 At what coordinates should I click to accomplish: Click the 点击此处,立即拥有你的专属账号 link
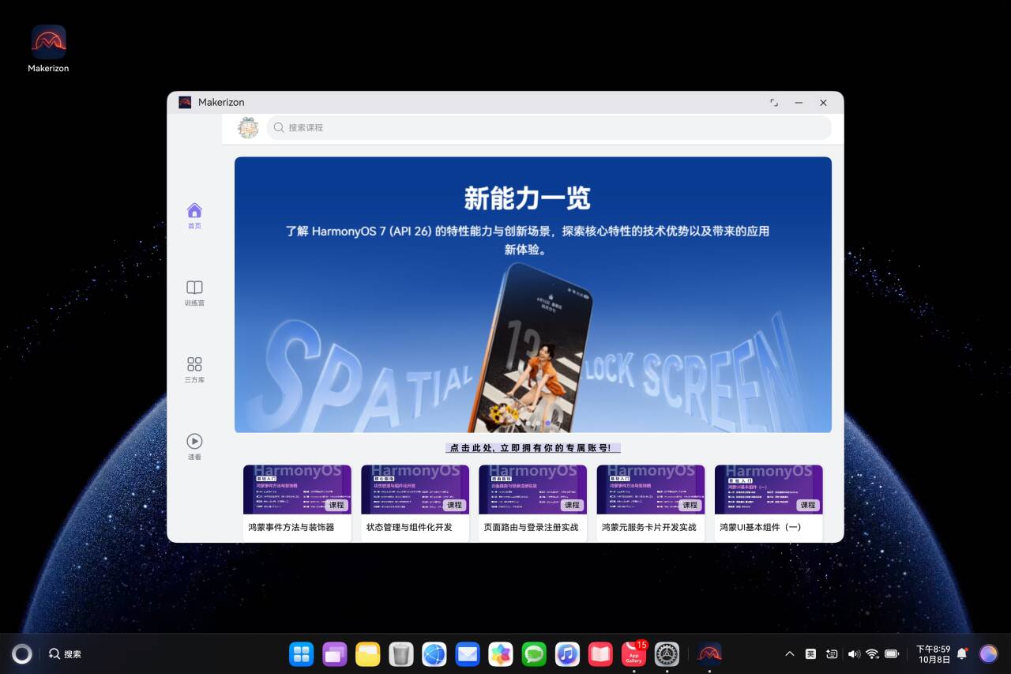[533, 448]
